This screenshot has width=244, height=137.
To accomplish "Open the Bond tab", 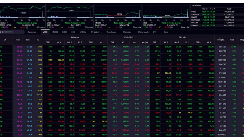I will 166,32.
